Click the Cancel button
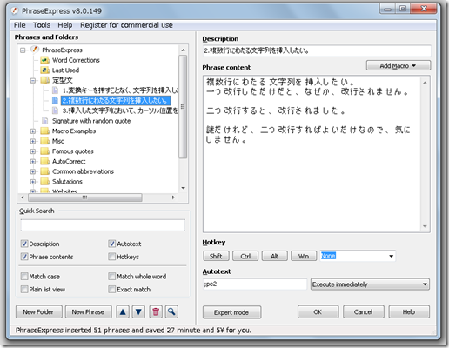Screen dimensions: 449x348 pyautogui.click(x=363, y=312)
